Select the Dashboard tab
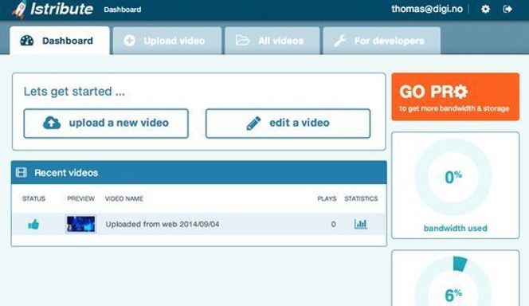Screen dimensions: 529x306 click(60, 41)
